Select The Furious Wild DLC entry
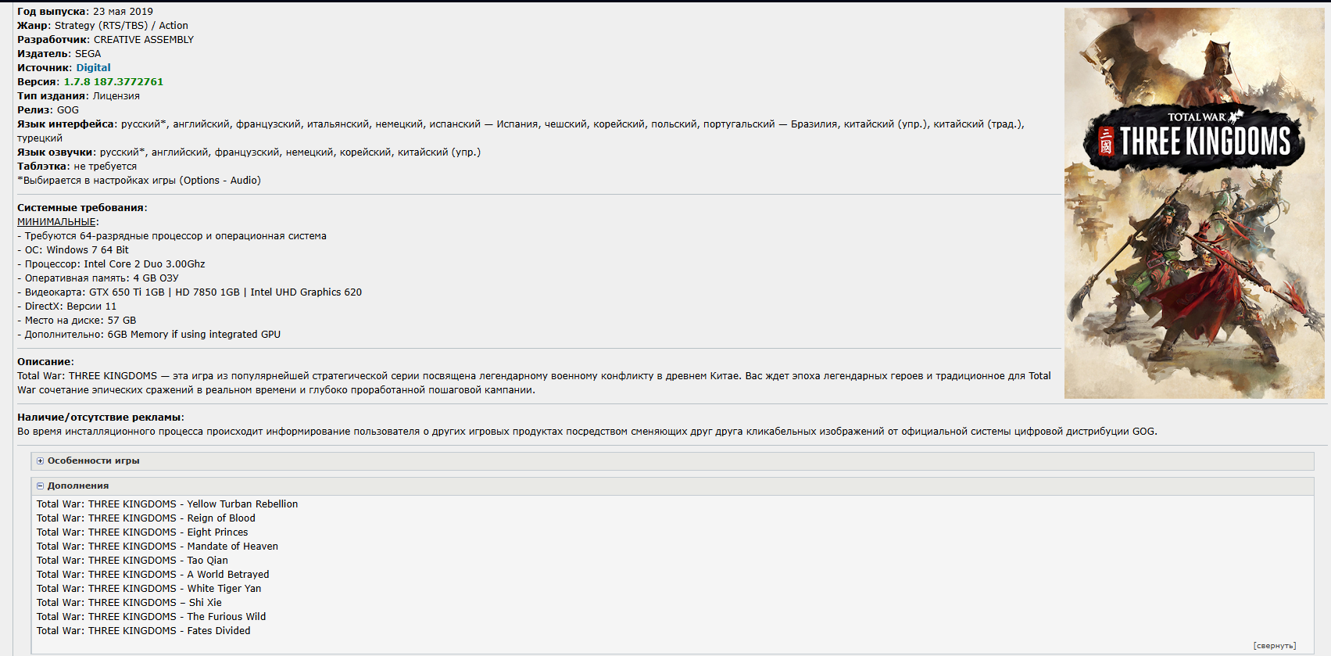The image size is (1331, 656). coord(152,617)
